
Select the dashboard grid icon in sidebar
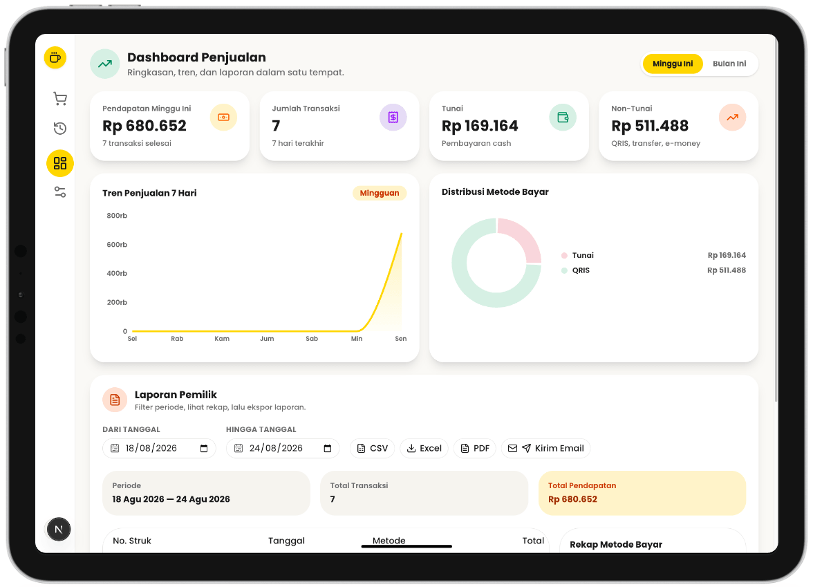click(x=60, y=163)
